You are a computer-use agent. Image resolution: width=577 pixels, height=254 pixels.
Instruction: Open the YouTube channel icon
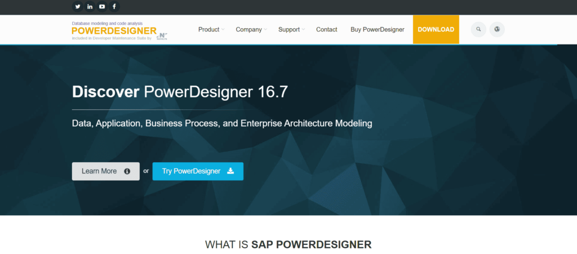click(x=102, y=7)
